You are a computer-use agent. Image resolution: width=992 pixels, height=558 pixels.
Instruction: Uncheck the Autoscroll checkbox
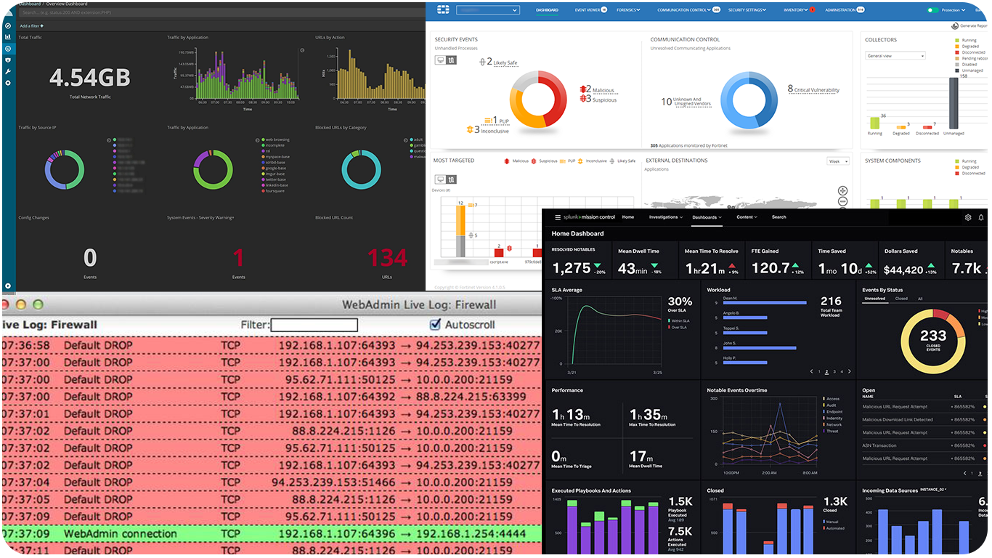(436, 325)
